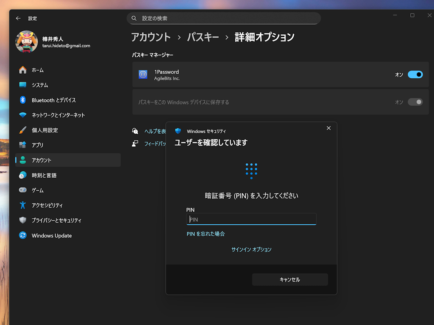This screenshot has width=434, height=325.
Task: Select アカウント in the breadcrumb trail
Action: coord(152,37)
